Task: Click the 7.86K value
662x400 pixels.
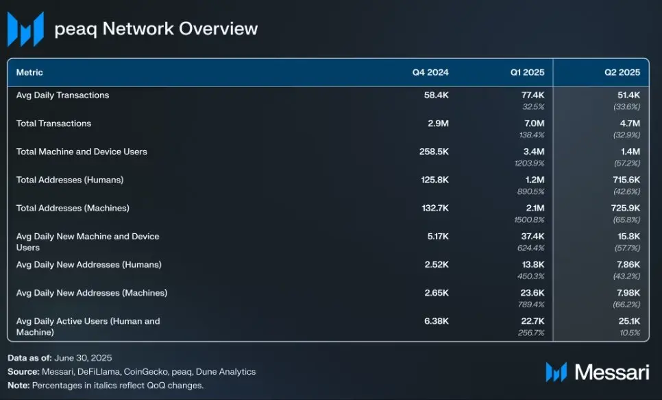Action: tap(628, 265)
